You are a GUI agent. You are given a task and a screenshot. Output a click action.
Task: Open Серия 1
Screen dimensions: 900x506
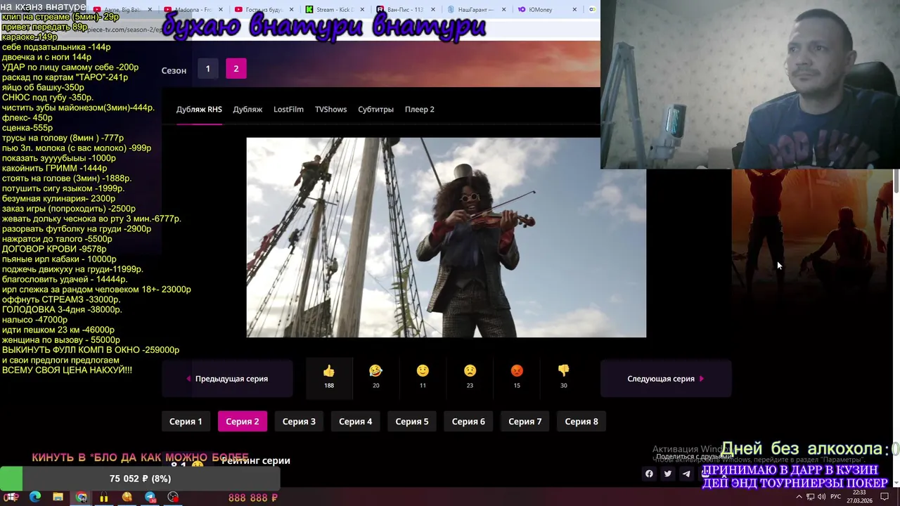coord(186,422)
